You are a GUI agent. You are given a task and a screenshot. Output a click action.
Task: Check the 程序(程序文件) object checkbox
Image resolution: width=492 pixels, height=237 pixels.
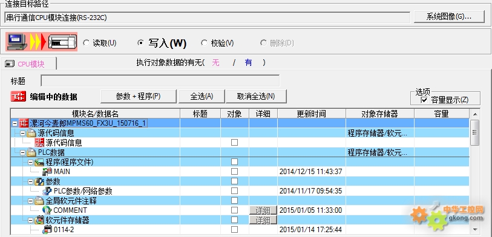(234, 162)
